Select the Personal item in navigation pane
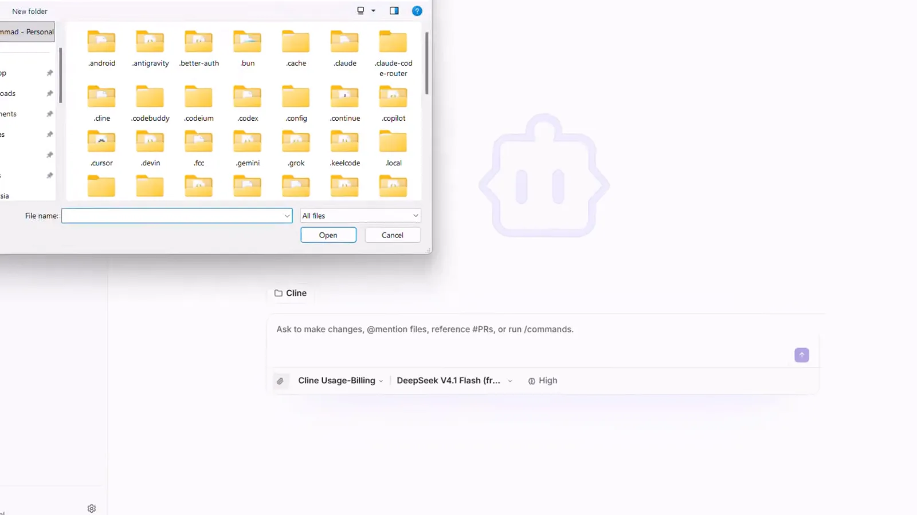Screen dimensions: 917x515 tap(27, 32)
